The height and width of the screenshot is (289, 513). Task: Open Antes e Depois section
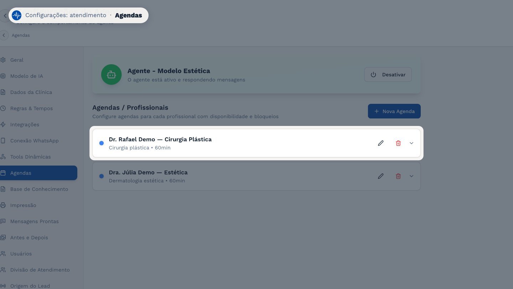[x=38, y=238]
